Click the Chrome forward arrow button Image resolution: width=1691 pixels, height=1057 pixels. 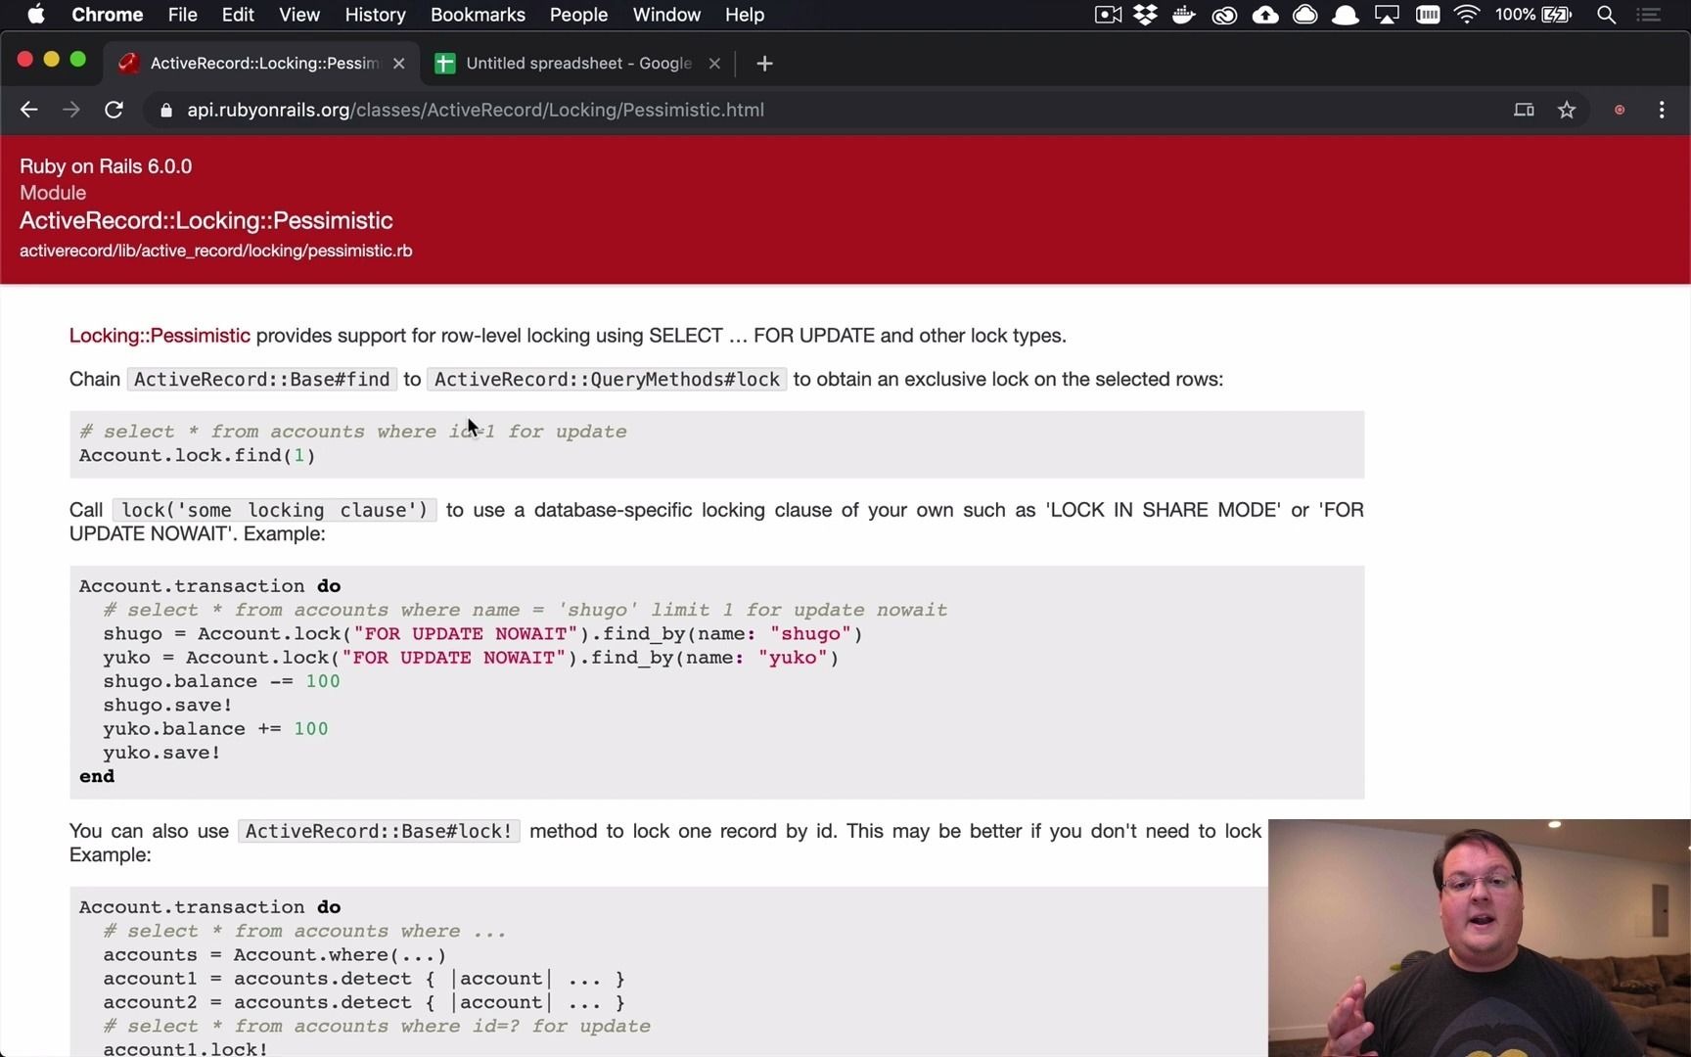[x=70, y=110]
